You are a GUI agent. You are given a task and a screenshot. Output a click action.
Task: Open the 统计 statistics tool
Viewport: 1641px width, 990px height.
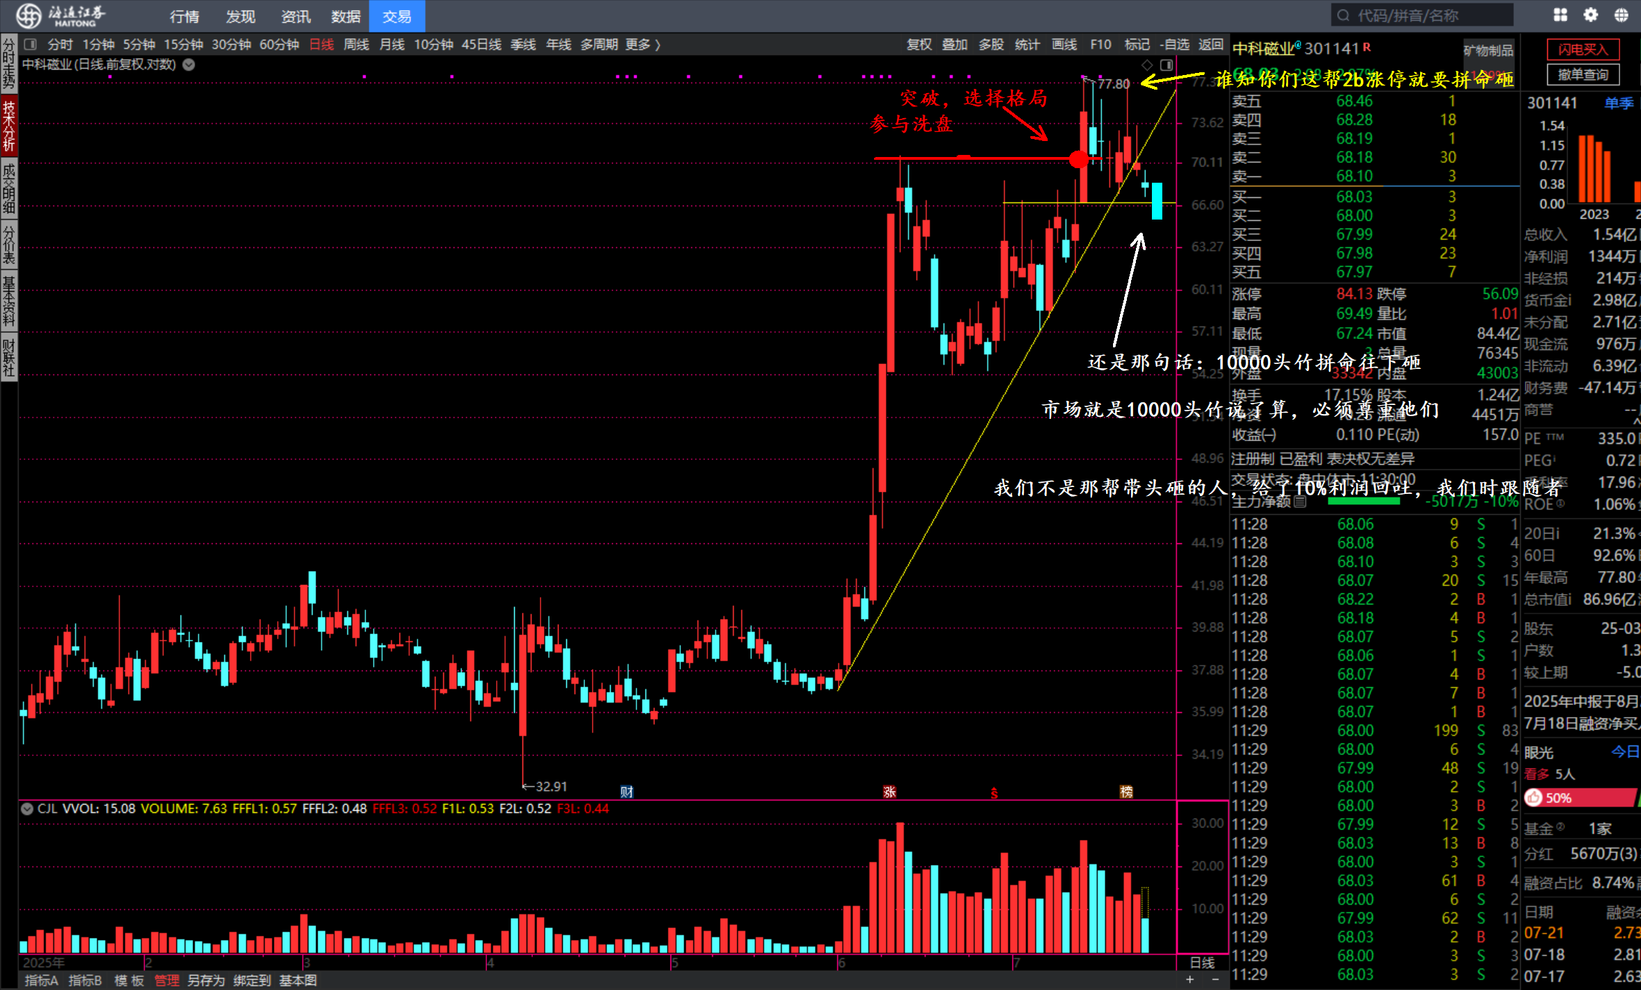1028,44
